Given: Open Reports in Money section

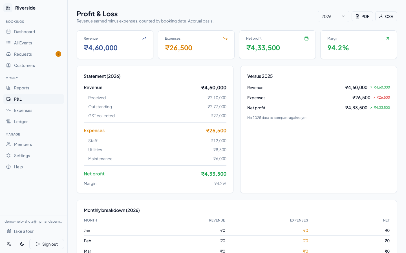Looking at the screenshot, I should coord(34,88).
